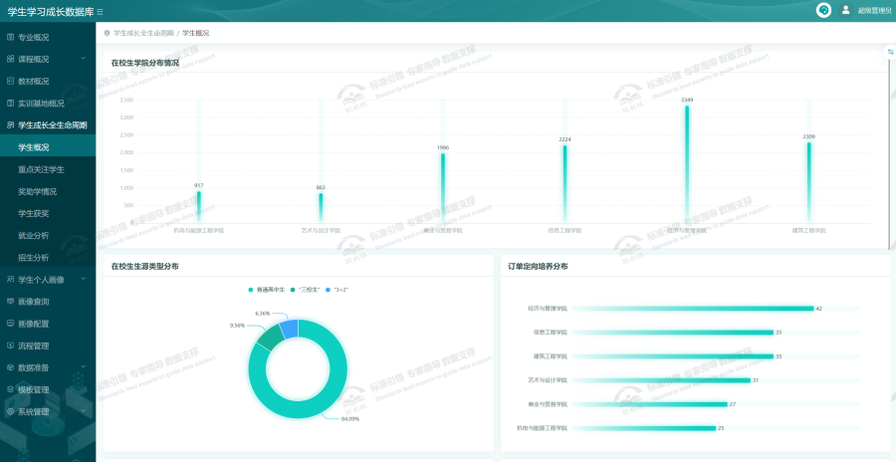Expand the 课程概况 submenu chevron
This screenshot has width=896, height=462.
tap(83, 59)
